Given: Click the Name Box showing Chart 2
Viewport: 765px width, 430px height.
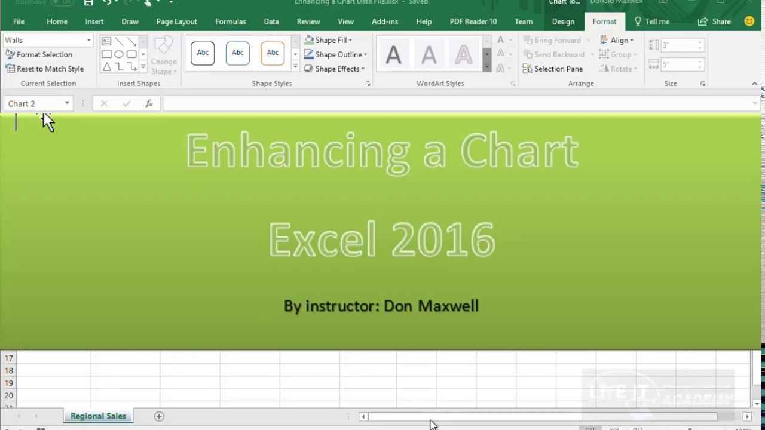Looking at the screenshot, I should pos(33,103).
